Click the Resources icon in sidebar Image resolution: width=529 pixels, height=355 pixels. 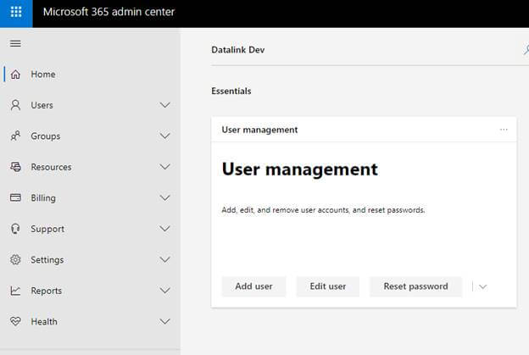click(x=15, y=167)
